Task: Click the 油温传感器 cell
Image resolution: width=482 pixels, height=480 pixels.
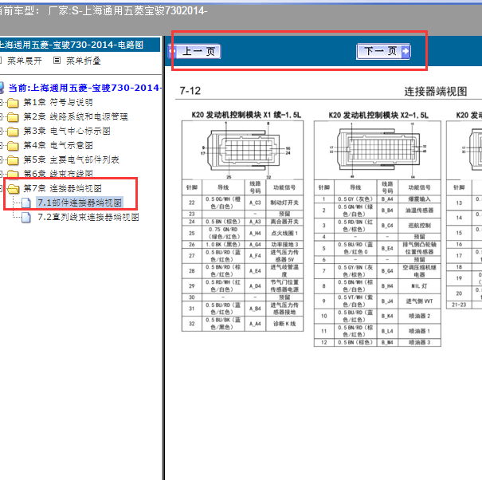Action: click(x=419, y=210)
